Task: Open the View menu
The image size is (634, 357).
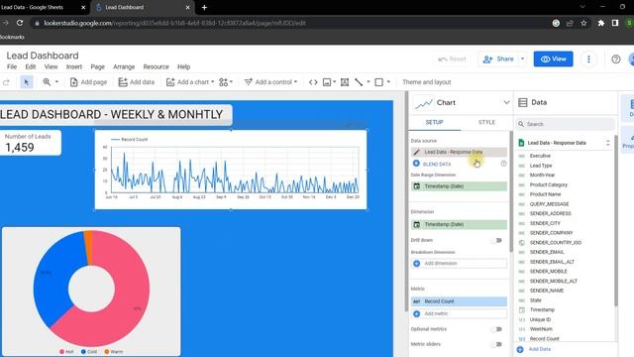Action: click(x=51, y=66)
